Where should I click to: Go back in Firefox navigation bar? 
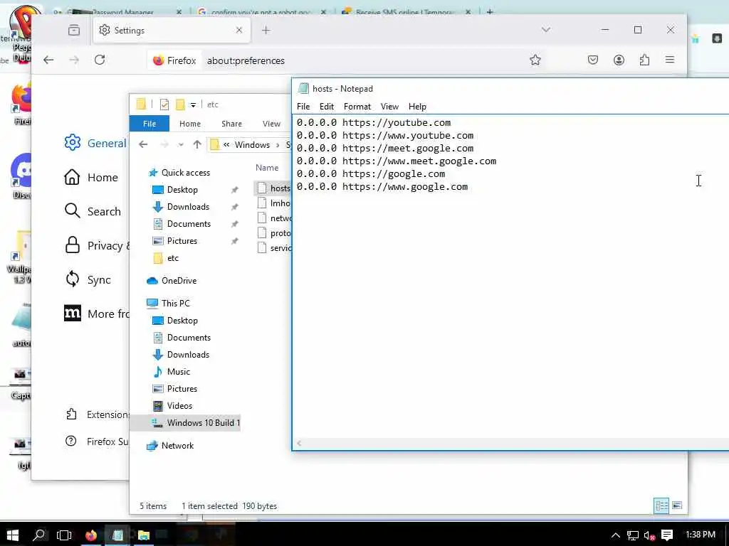tap(48, 60)
